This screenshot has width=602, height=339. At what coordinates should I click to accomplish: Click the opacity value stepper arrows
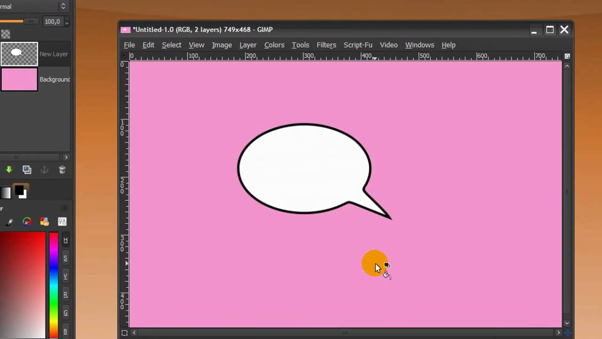click(x=66, y=22)
